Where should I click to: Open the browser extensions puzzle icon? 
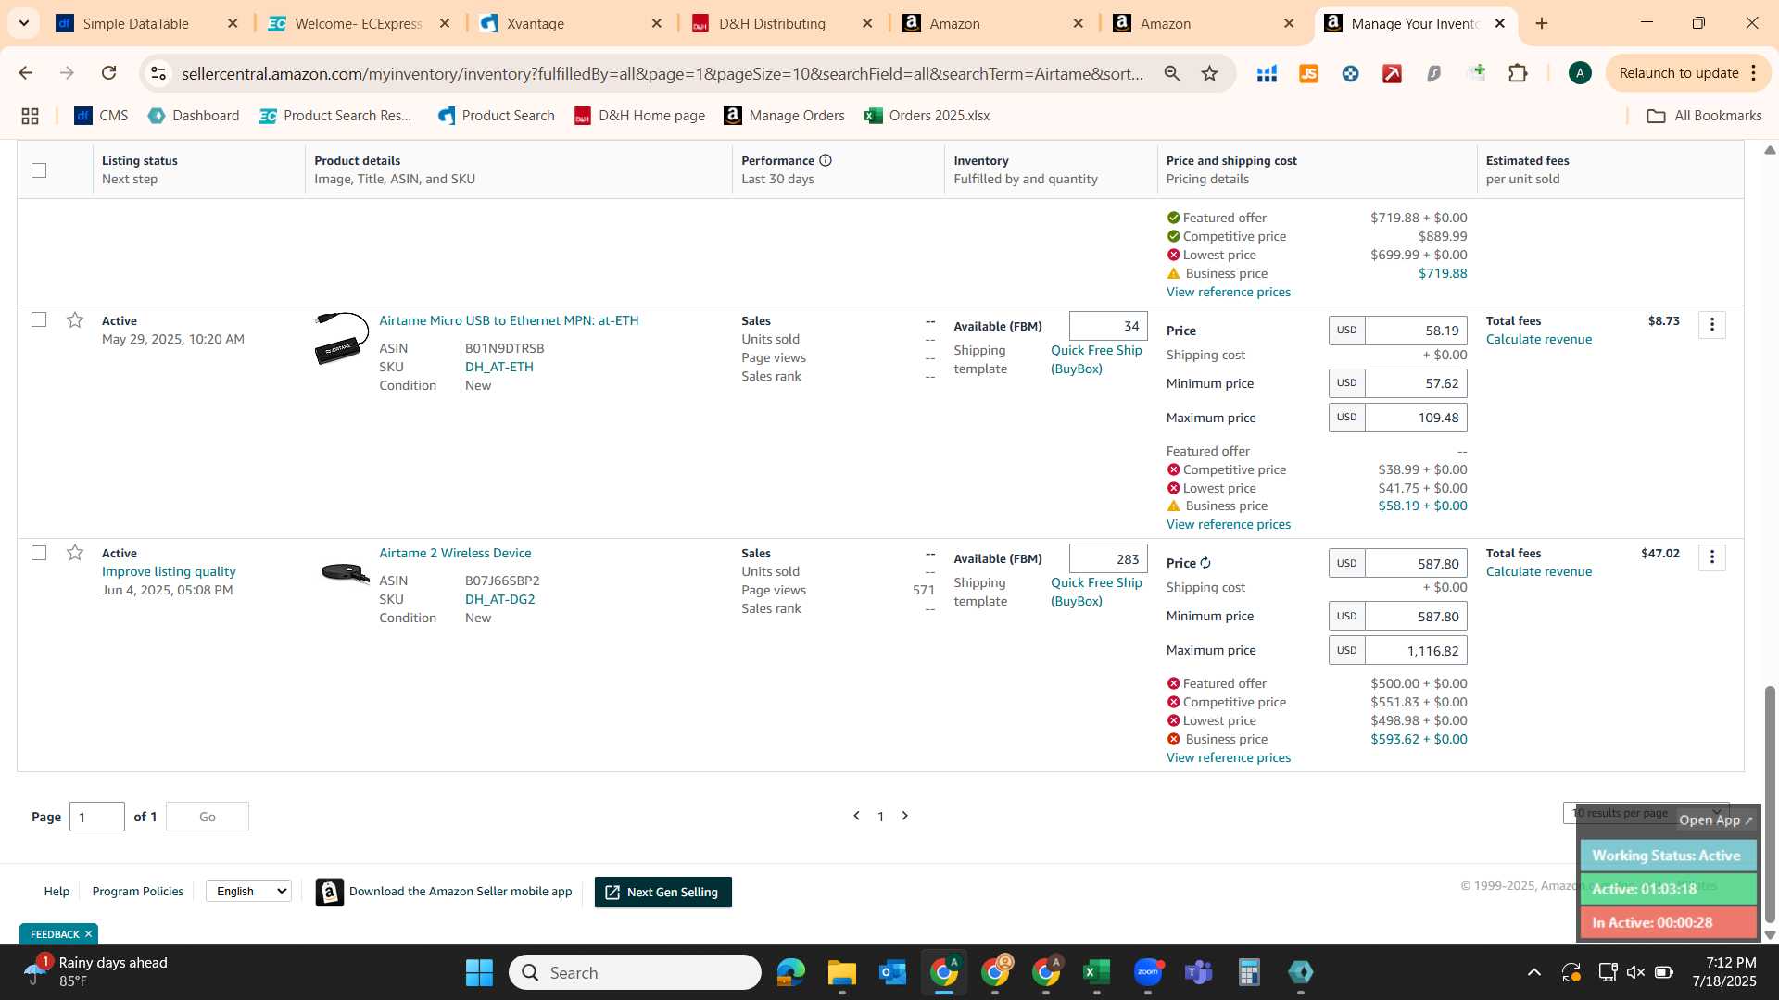tap(1518, 73)
